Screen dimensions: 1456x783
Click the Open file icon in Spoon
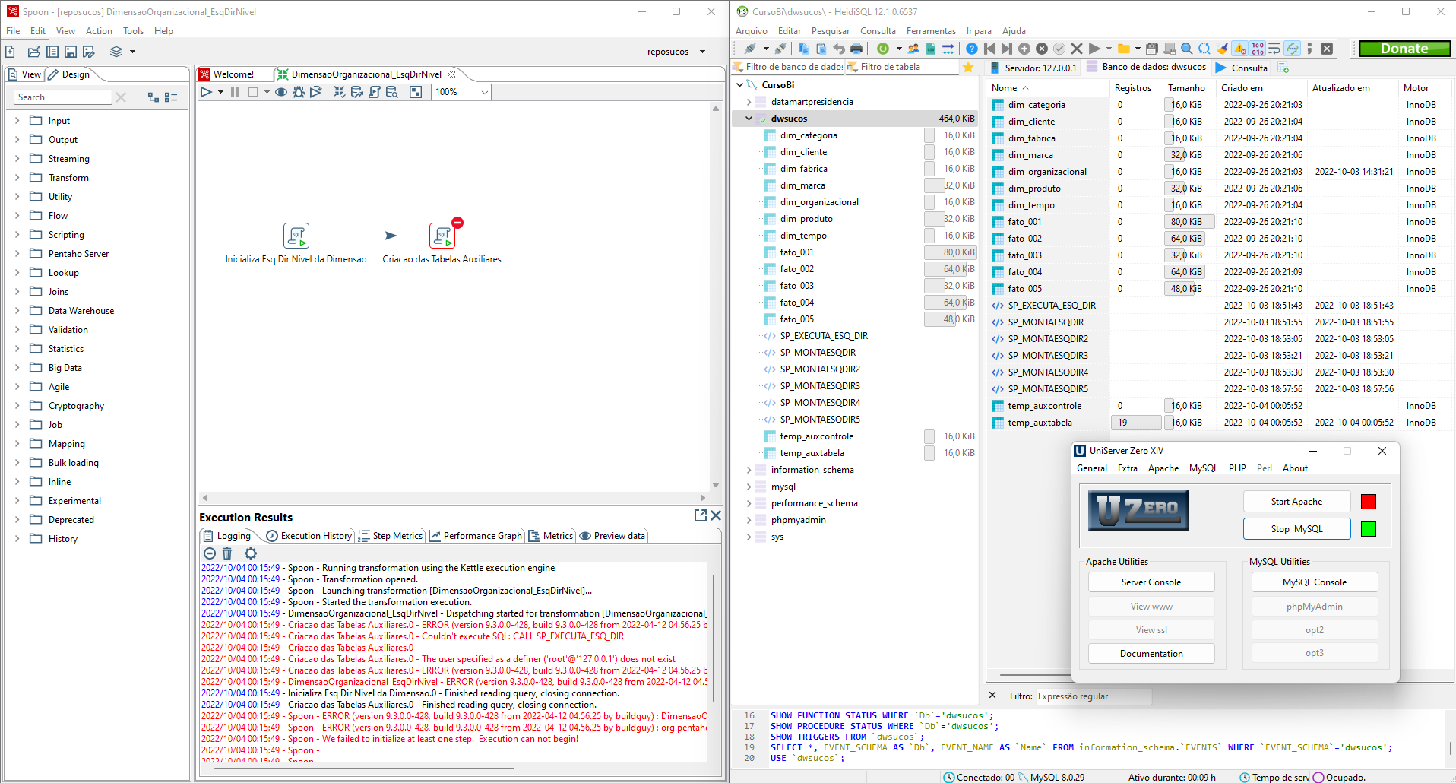[x=33, y=52]
